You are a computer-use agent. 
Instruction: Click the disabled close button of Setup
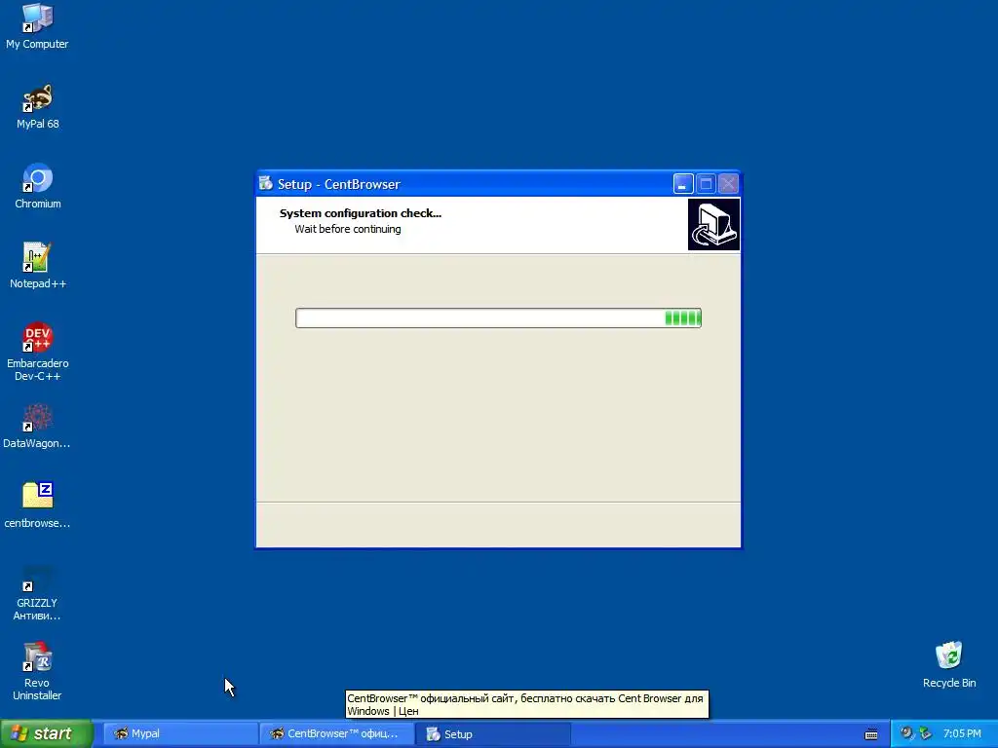tap(728, 184)
